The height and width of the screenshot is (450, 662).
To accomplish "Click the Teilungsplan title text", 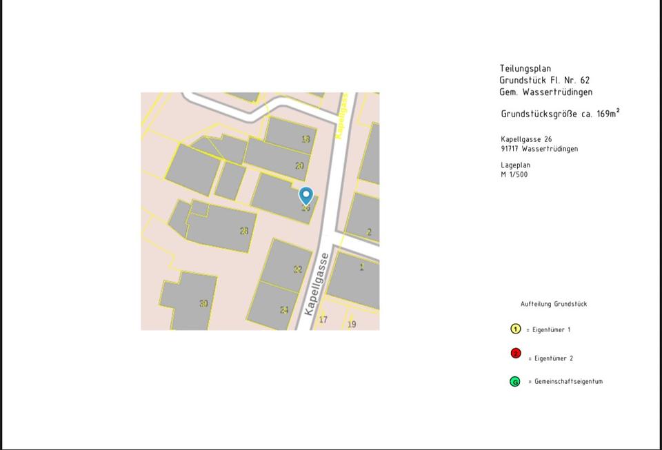I will 525,69.
